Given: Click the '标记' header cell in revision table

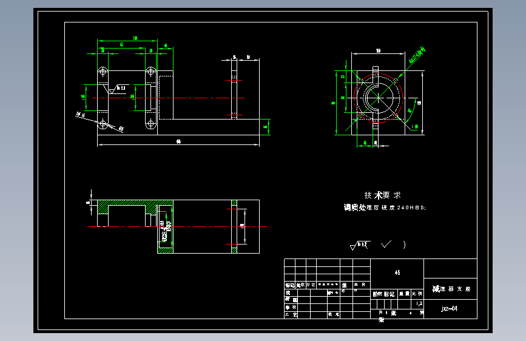Looking at the screenshot, I should [289, 285].
